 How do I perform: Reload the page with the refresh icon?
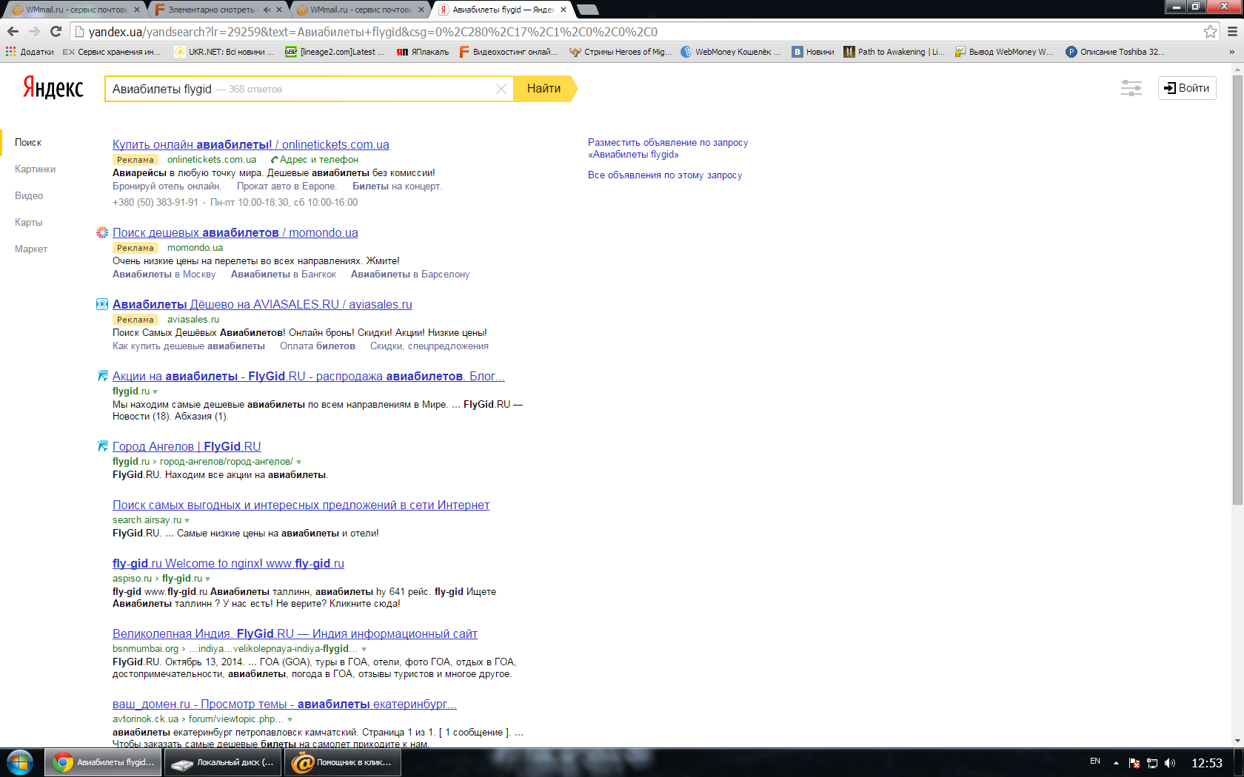click(x=56, y=31)
